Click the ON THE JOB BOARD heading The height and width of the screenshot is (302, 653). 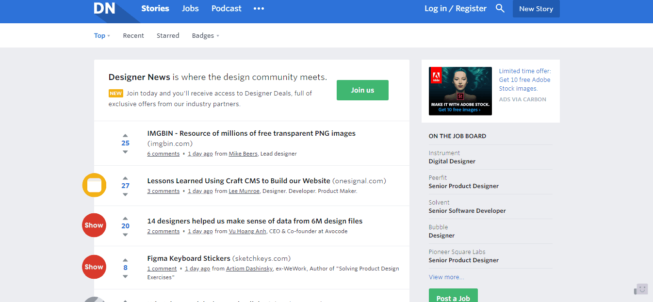457,136
